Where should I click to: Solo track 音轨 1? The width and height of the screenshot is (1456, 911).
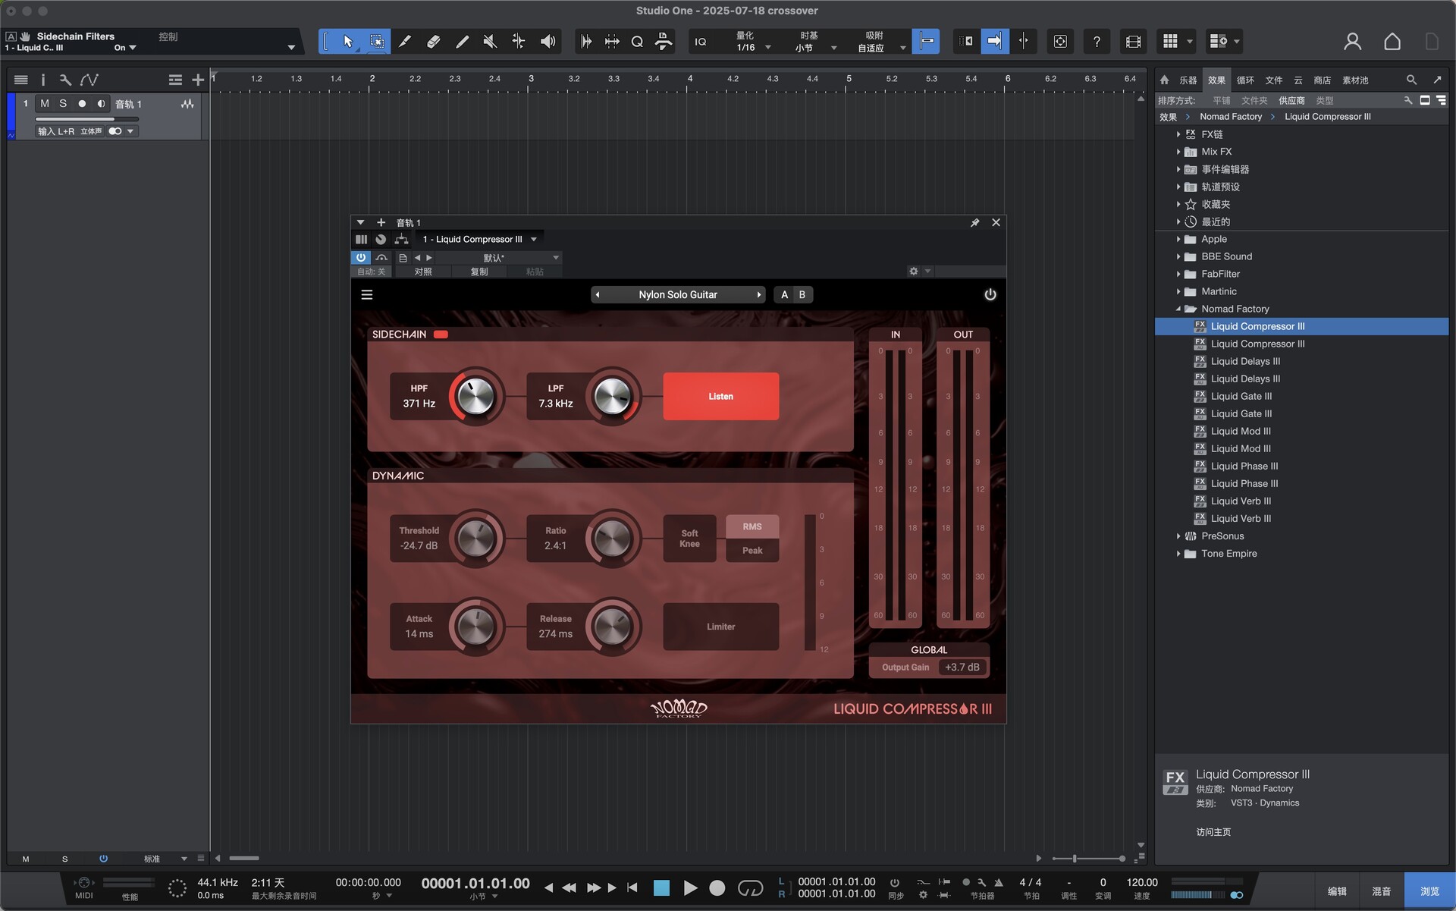(x=63, y=104)
